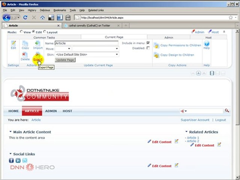The height and width of the screenshot is (180, 240).
Task: Collapse the control panel with double chevron
Action: pos(224,32)
